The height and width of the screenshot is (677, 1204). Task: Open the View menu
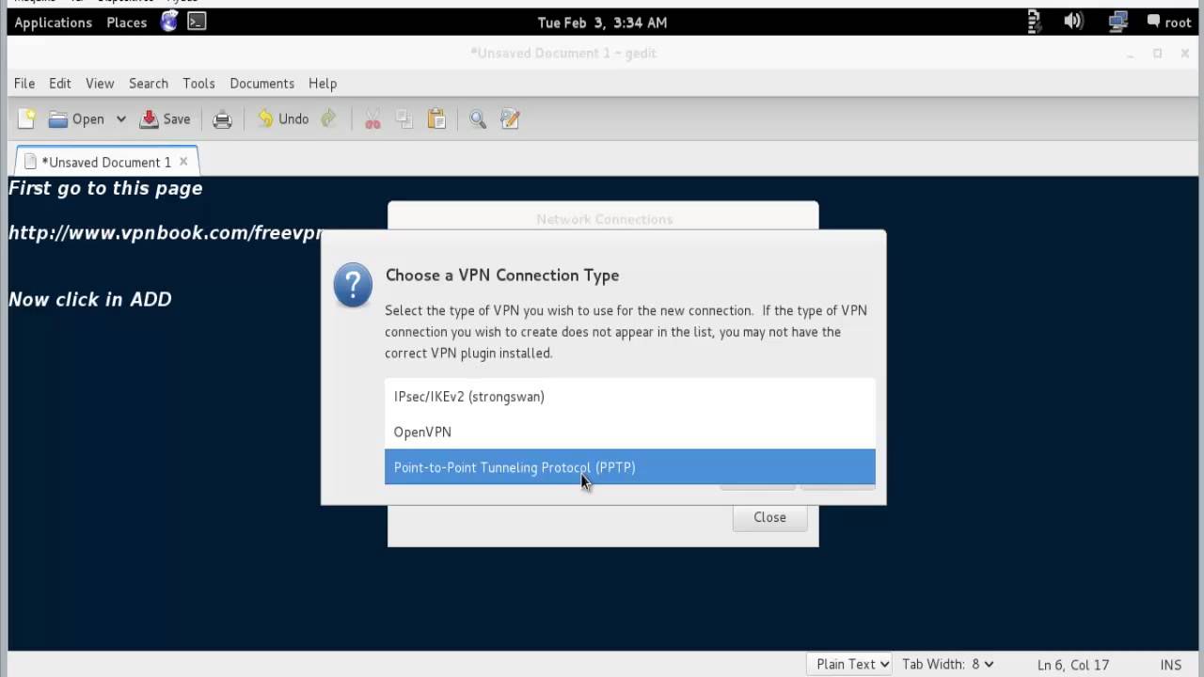pyautogui.click(x=100, y=84)
